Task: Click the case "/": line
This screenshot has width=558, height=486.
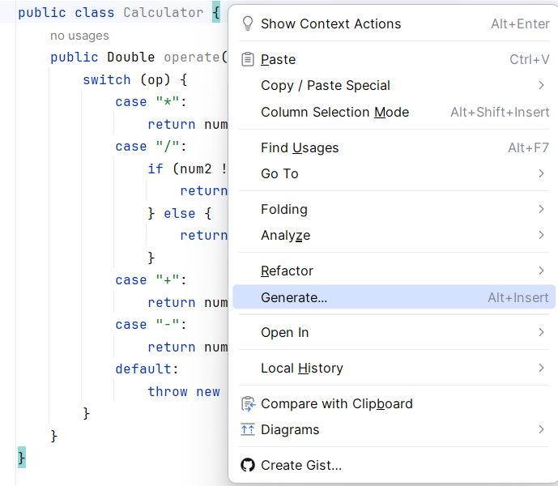Action: click(x=151, y=147)
